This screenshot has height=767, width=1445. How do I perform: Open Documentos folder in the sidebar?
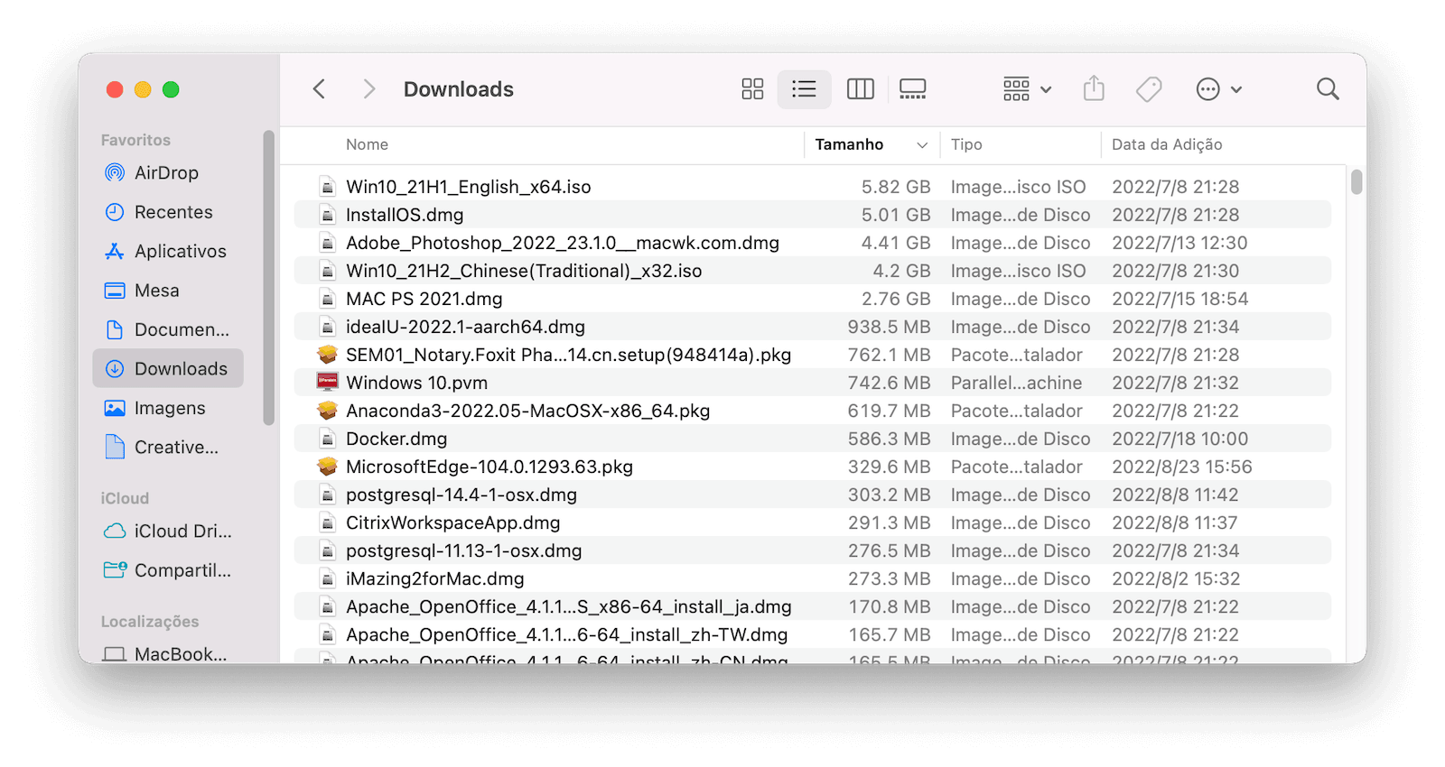click(168, 329)
